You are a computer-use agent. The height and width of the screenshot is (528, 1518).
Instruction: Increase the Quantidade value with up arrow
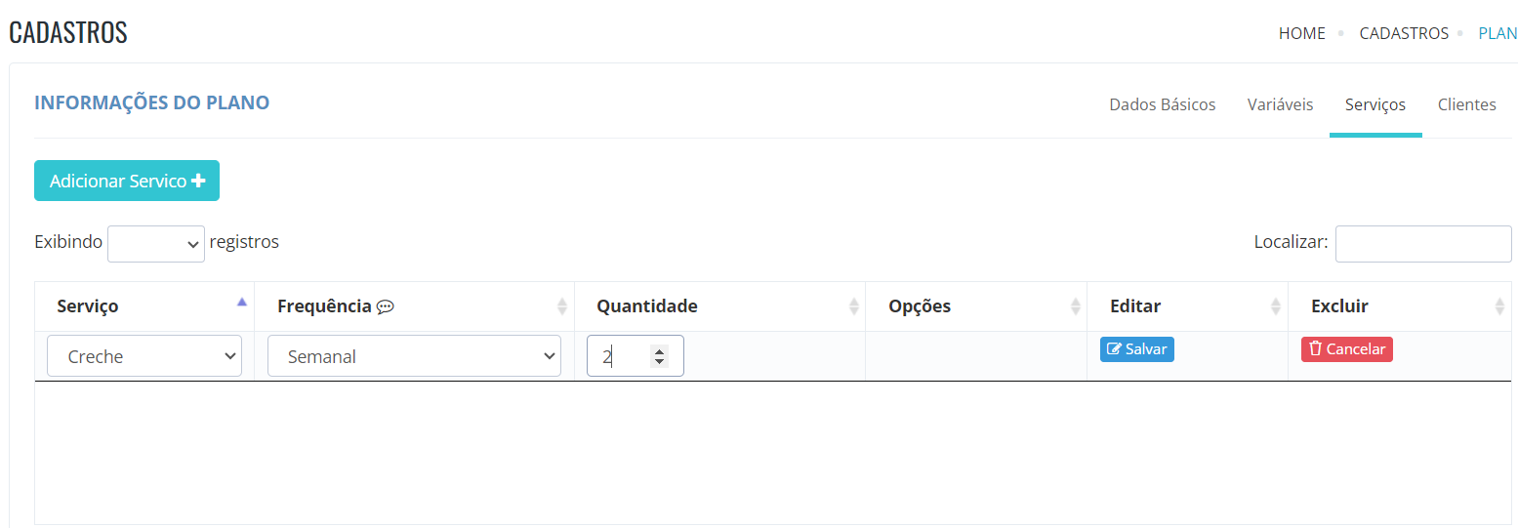[660, 352]
